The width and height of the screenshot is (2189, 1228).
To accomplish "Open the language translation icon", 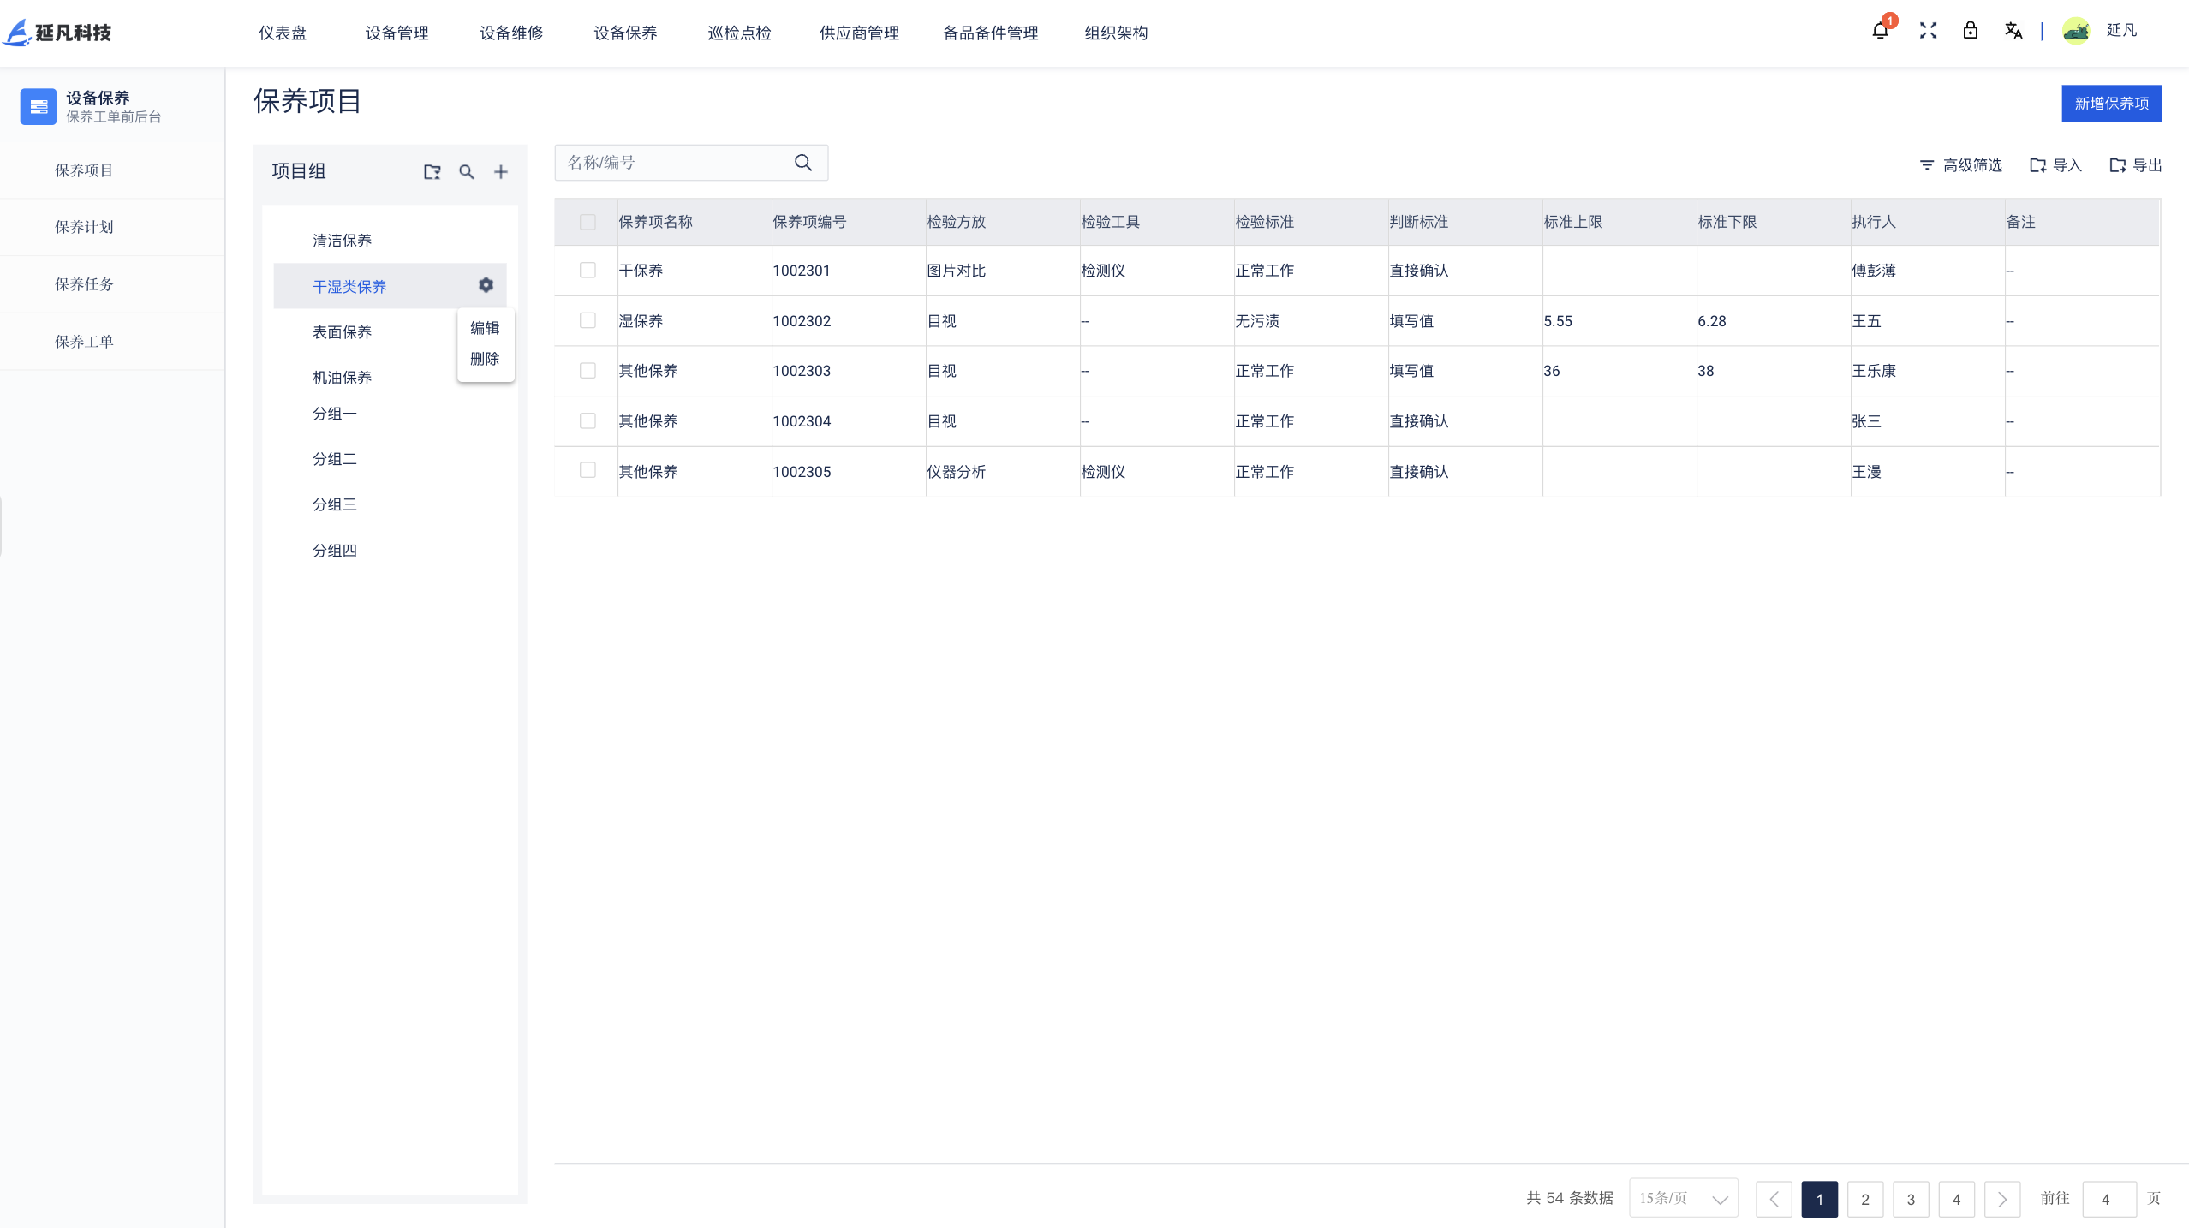I will tap(2013, 32).
